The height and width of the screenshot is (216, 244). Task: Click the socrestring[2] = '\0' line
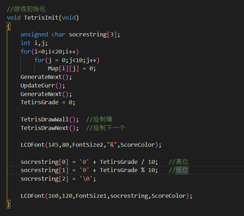(x=58, y=179)
